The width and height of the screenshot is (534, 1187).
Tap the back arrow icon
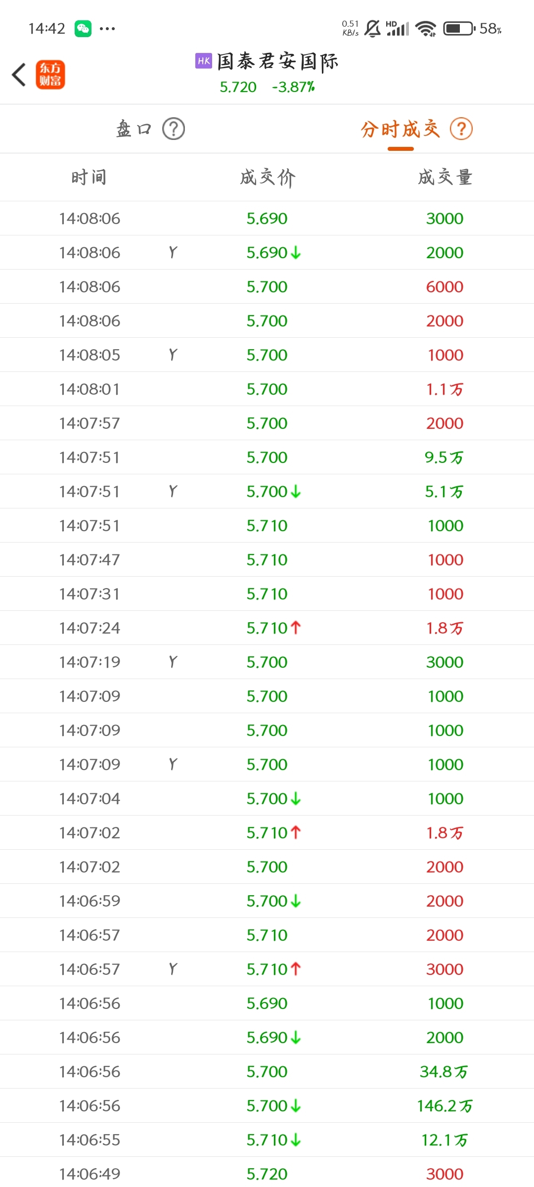19,75
